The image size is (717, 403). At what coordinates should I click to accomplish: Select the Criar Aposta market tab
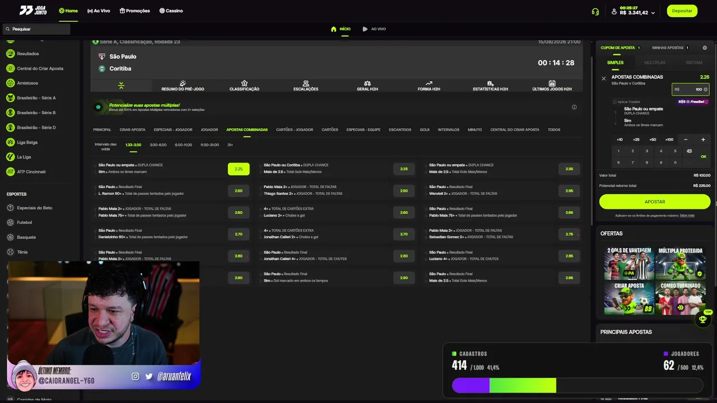click(x=132, y=130)
